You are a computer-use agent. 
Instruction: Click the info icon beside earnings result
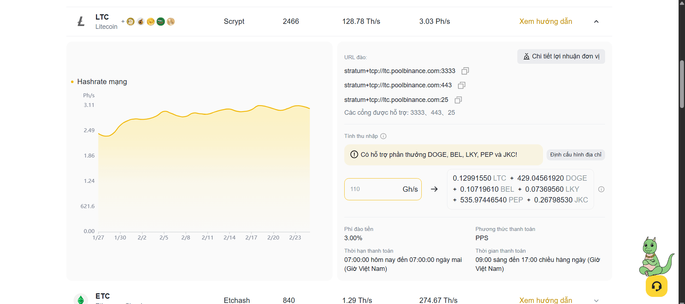tap(601, 189)
